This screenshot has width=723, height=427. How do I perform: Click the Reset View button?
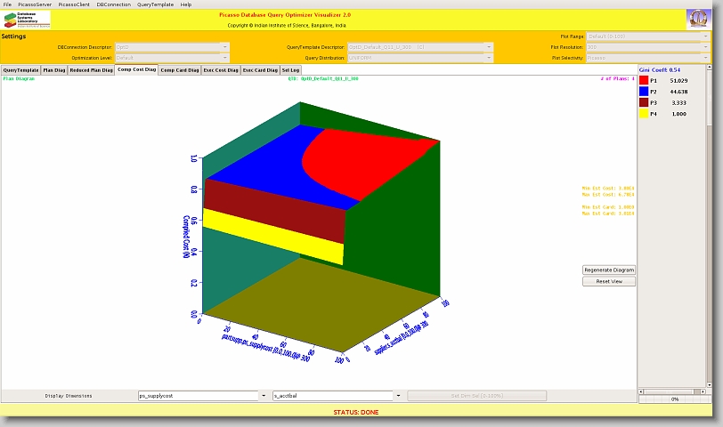click(609, 281)
